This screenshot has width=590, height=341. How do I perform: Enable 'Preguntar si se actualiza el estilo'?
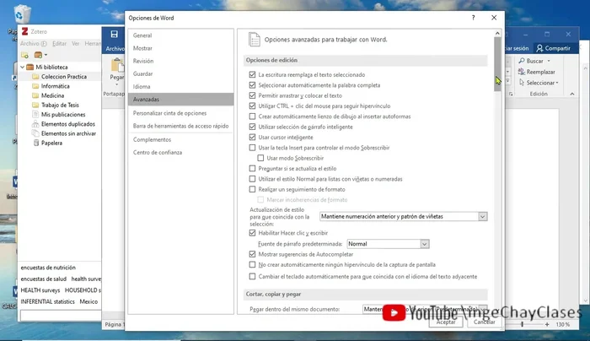(x=253, y=169)
